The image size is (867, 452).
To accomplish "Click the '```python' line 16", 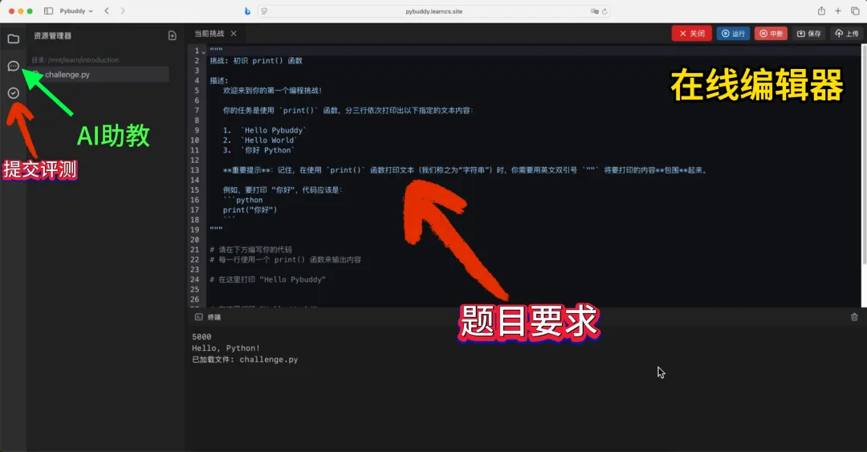I will click(242, 200).
